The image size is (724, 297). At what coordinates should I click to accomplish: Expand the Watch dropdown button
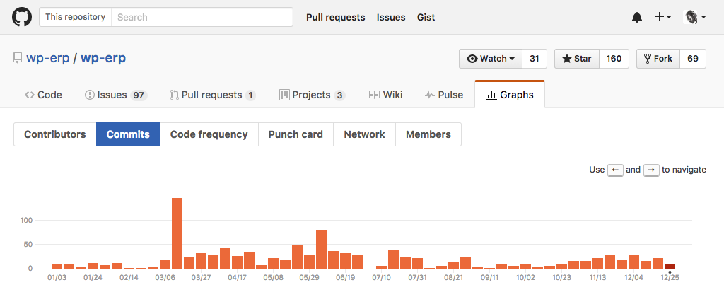tap(491, 59)
